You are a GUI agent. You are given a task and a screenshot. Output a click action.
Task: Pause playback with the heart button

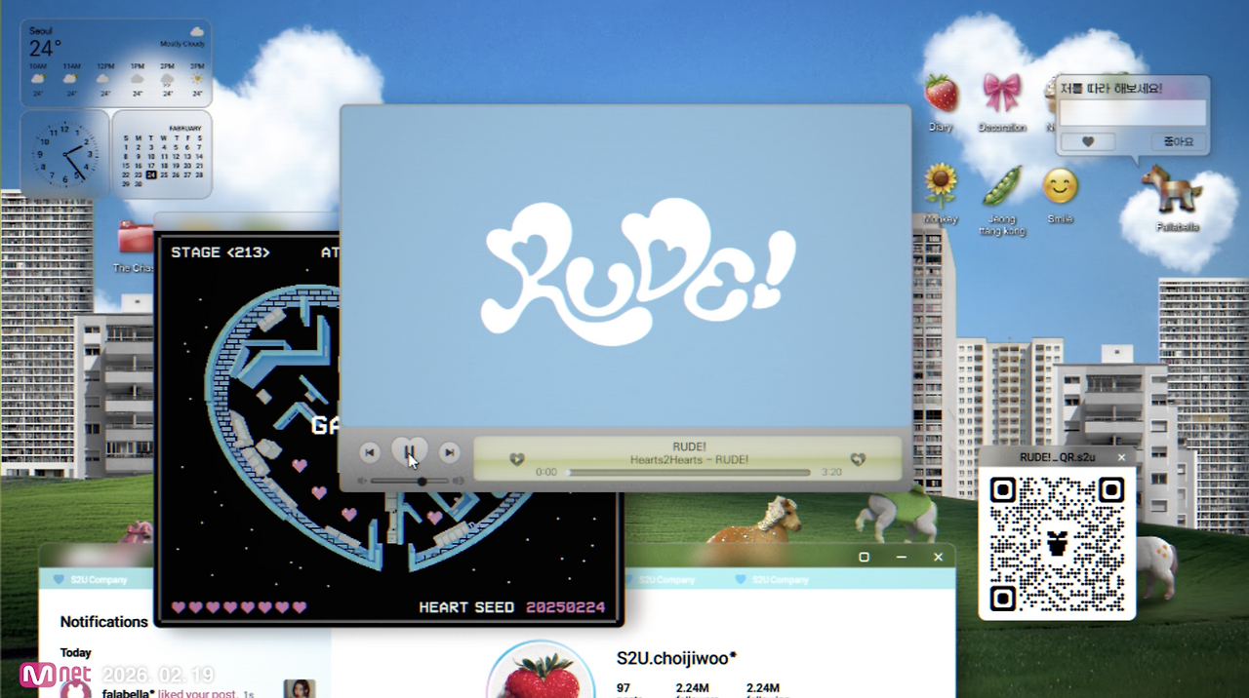[410, 451]
